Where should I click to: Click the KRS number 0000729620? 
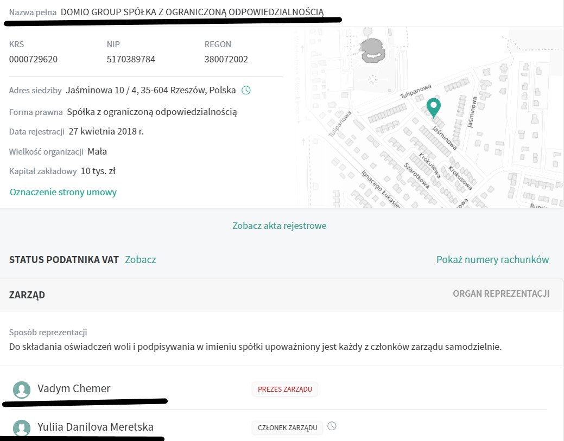(33, 59)
